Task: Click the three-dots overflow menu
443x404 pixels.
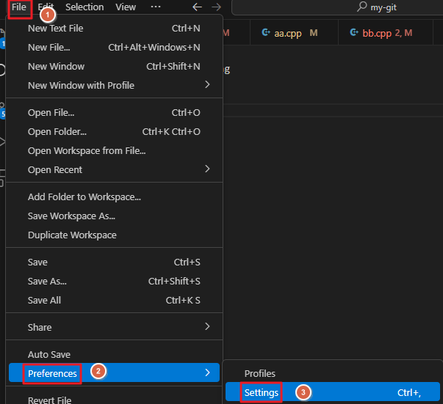Action: click(156, 7)
